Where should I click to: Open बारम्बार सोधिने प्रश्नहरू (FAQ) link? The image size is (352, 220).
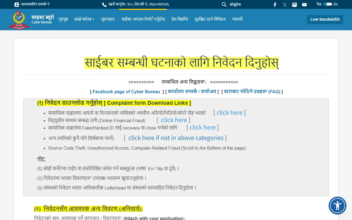[252, 92]
